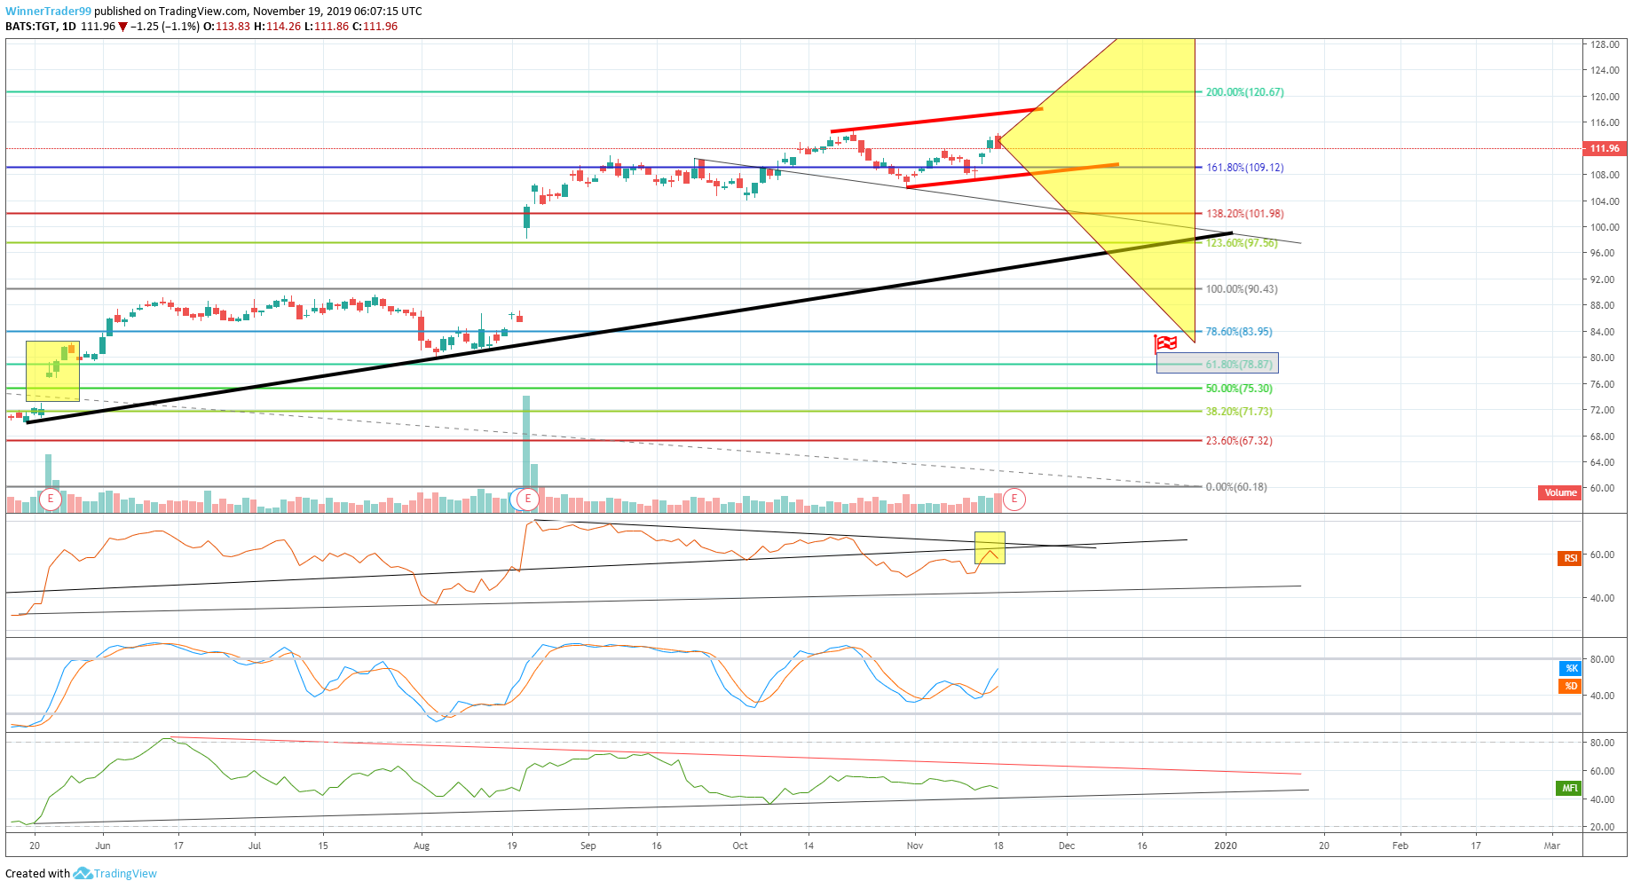Screen dimensions: 1633x889
Task: Click the red down-triangle beside 111.96 in header
Action: (123, 27)
